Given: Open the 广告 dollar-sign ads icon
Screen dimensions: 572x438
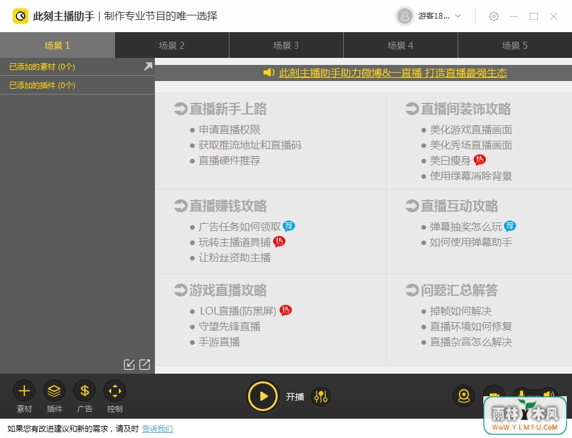Looking at the screenshot, I should pos(85,391).
